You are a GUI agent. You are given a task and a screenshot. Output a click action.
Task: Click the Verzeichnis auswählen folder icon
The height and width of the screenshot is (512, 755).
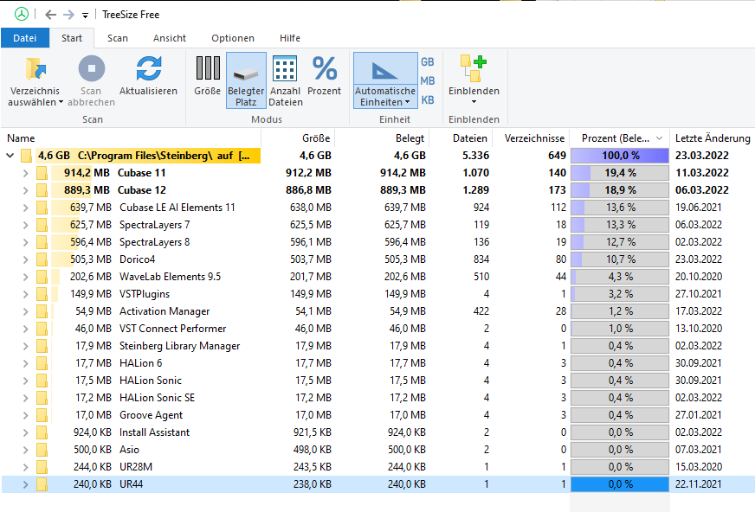pyautogui.click(x=35, y=69)
